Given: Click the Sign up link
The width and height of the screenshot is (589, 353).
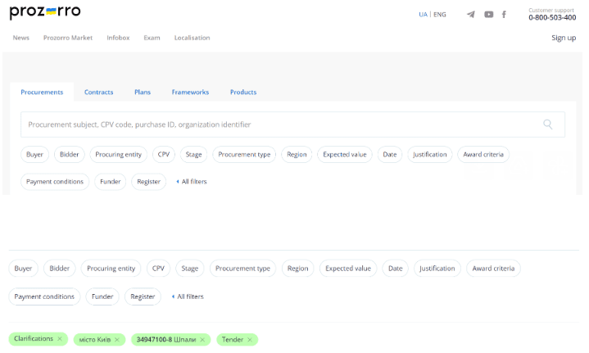Looking at the screenshot, I should coord(564,38).
